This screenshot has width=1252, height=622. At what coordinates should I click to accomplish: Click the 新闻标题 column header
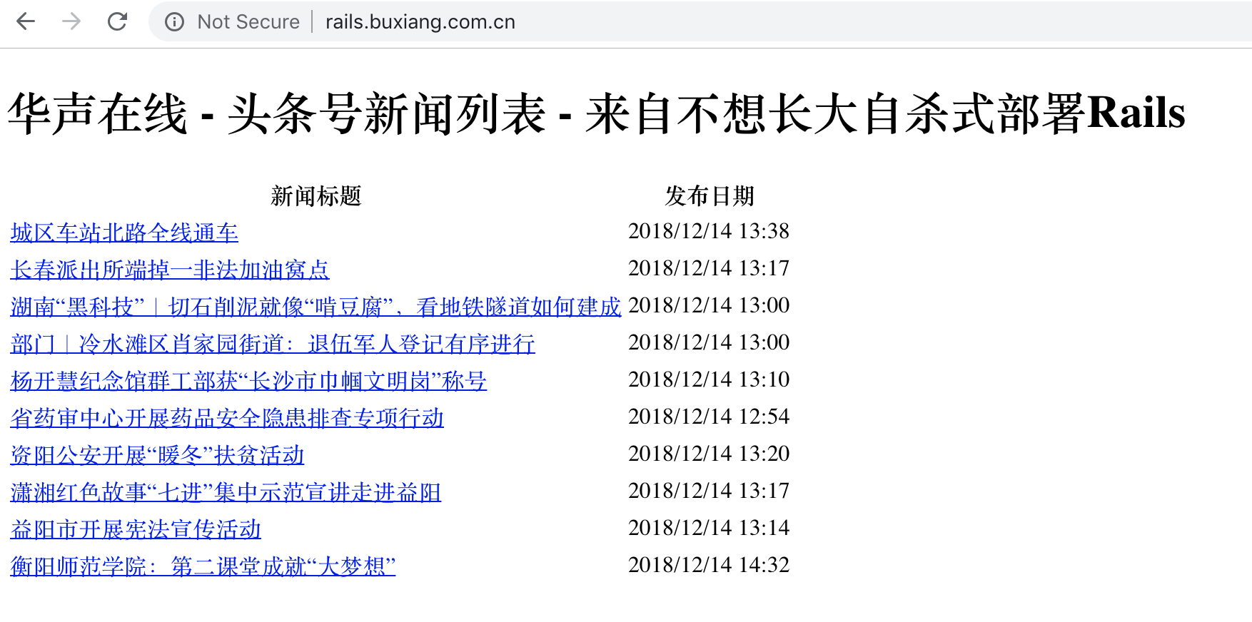316,195
